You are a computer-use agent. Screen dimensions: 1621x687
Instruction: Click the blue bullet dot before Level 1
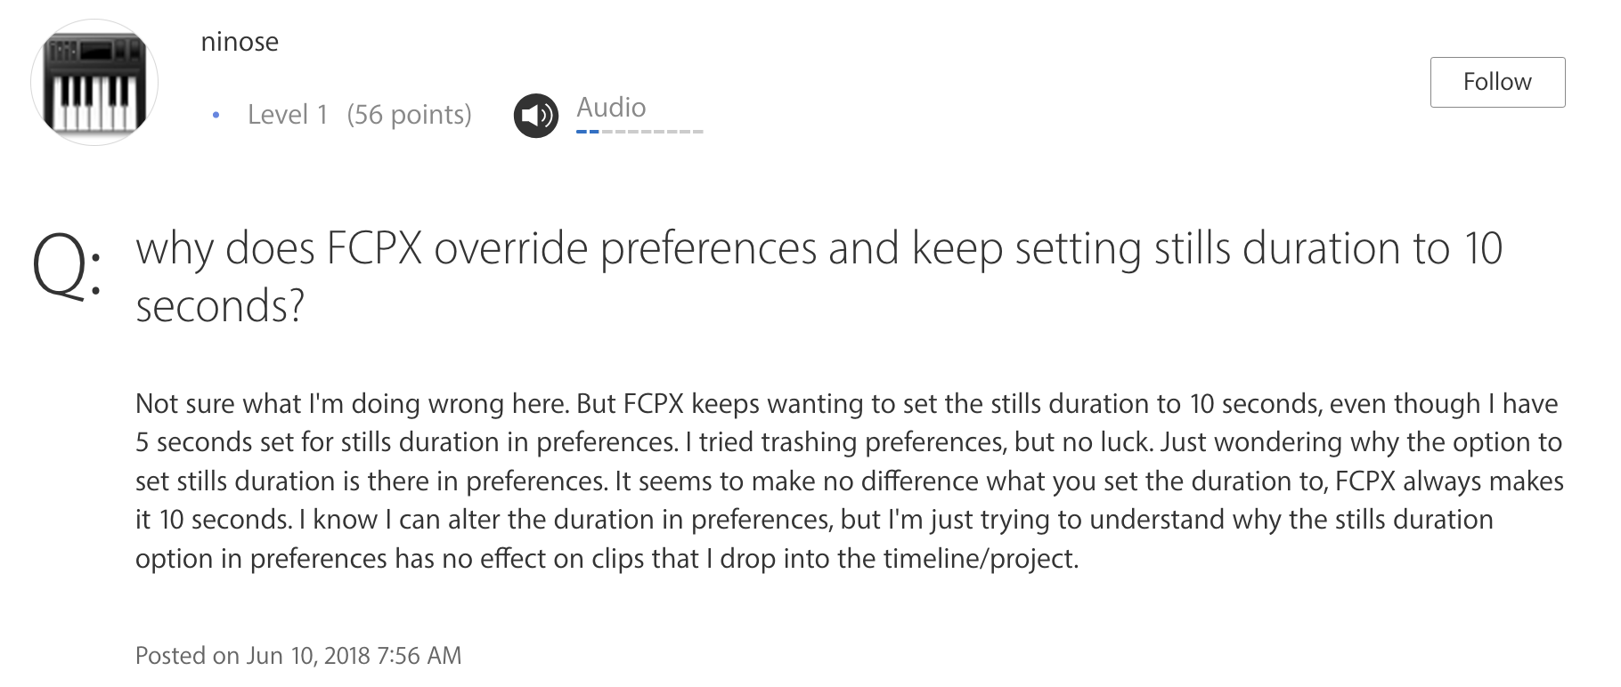tap(216, 115)
